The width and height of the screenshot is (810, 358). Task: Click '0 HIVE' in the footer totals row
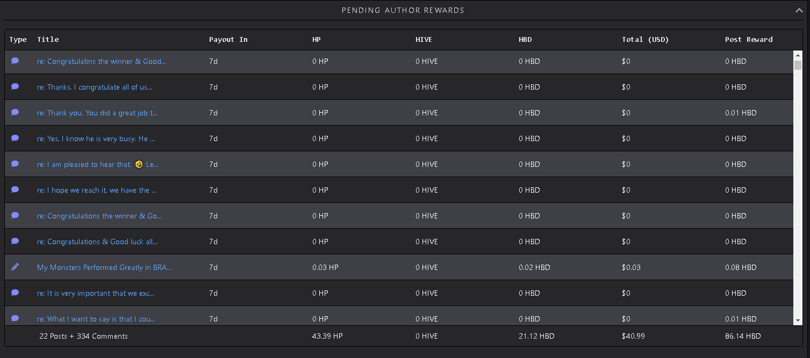click(x=427, y=336)
